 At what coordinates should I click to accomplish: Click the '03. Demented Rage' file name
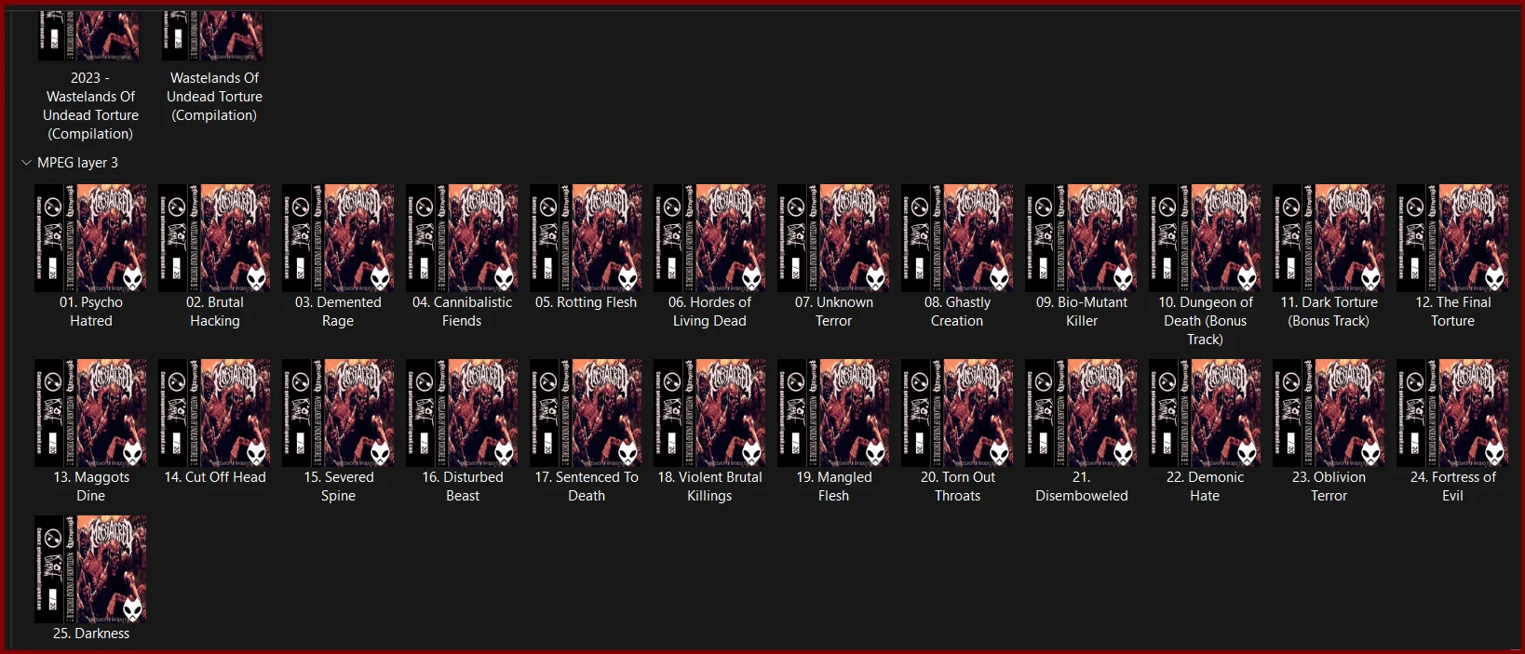338,312
